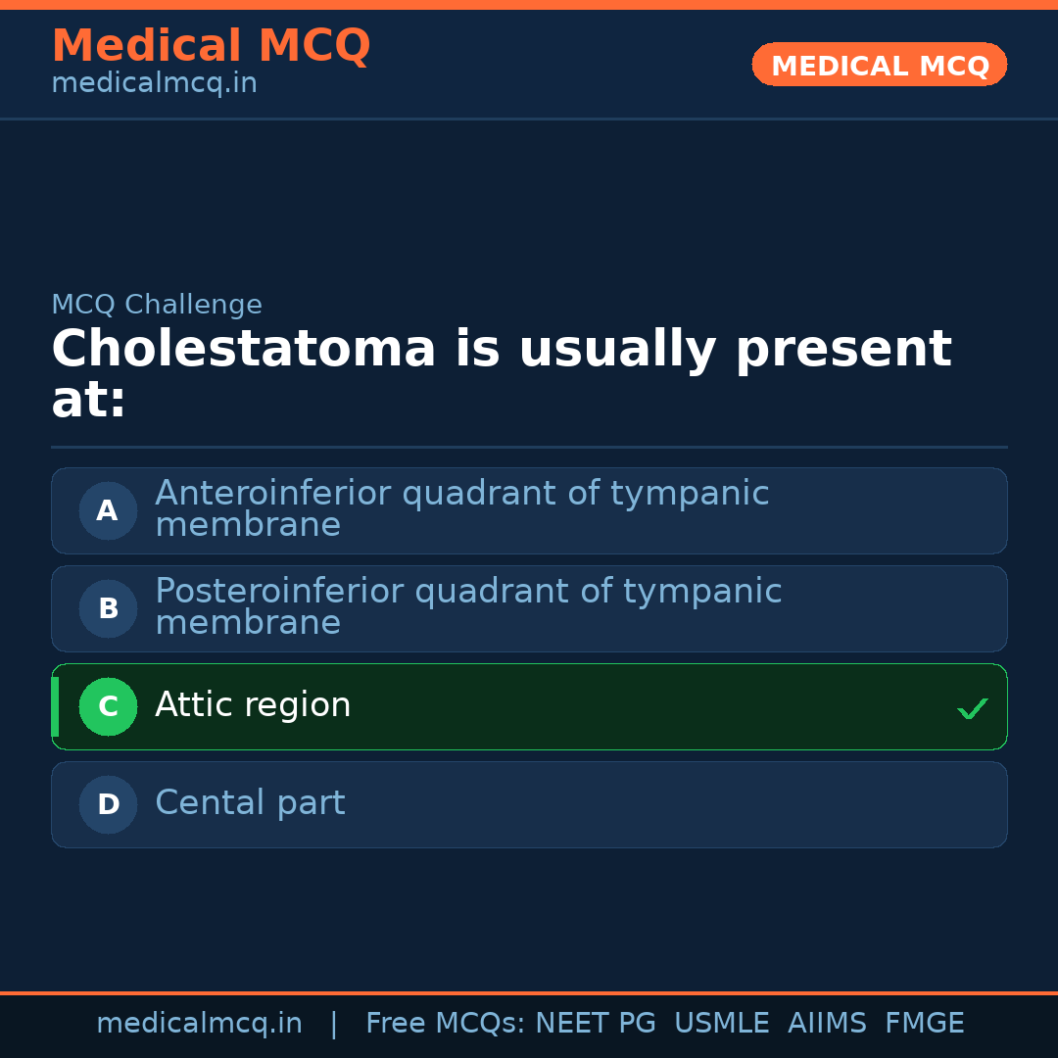The height and width of the screenshot is (1058, 1058).
Task: Pick the "Cental part" answer text
Action: pos(250,803)
